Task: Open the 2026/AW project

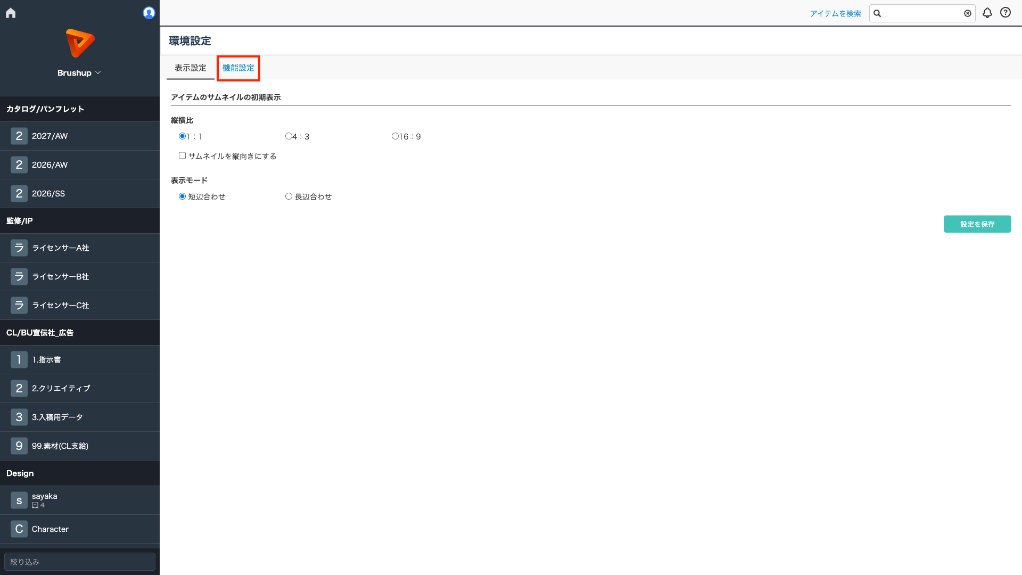Action: point(80,165)
